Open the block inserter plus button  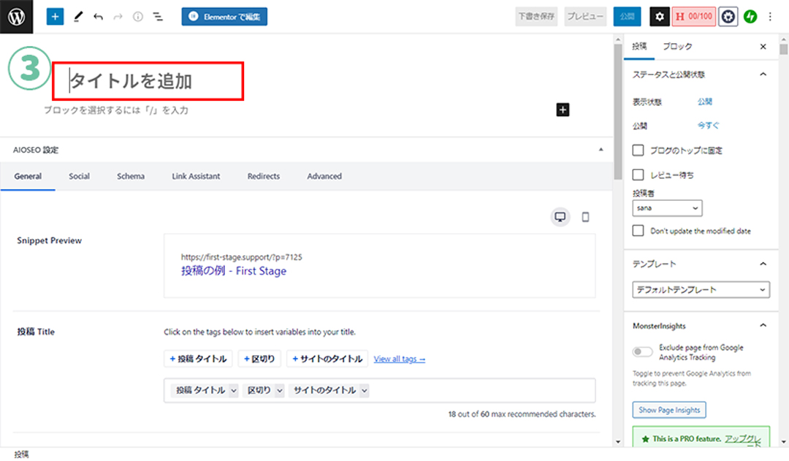[x=55, y=16]
